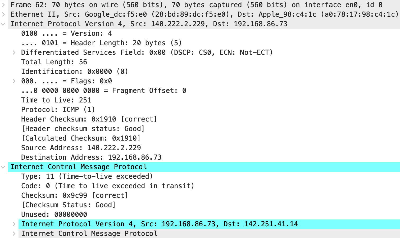This screenshot has width=400, height=238.
Task: Select the Header Length: 20 bytes field
Action: (101, 43)
